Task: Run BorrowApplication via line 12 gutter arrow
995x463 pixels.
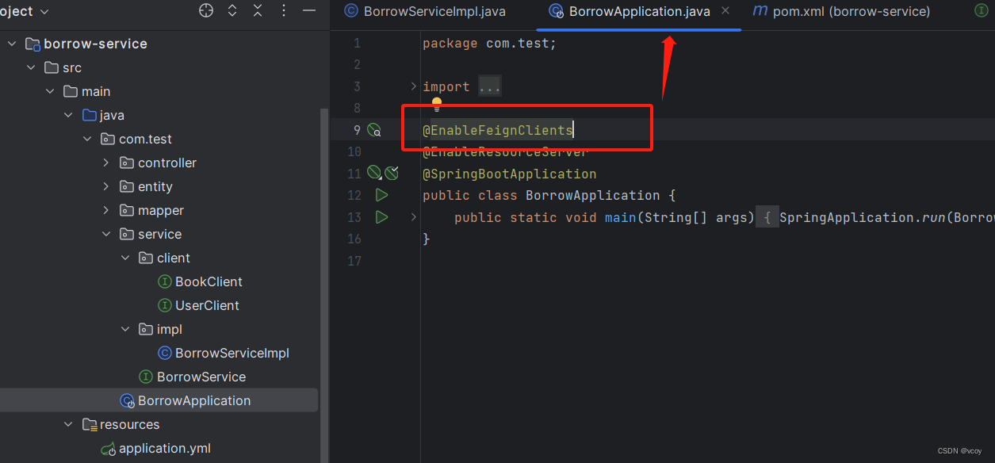Action: point(381,195)
